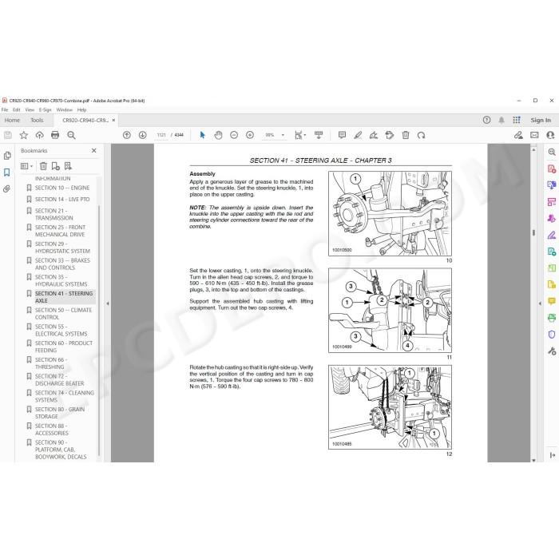Toggle the Bookmarks side panel icon
This screenshot has height=559, width=559.
pos(6,172)
